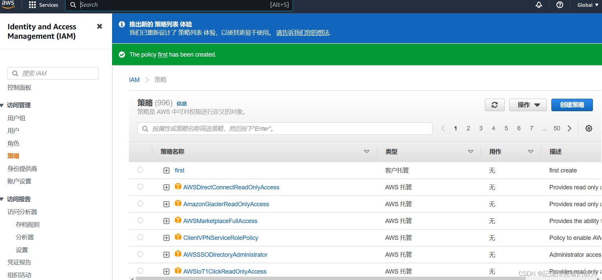Click IAM breadcrumb link
This screenshot has height=280, width=602.
point(134,80)
